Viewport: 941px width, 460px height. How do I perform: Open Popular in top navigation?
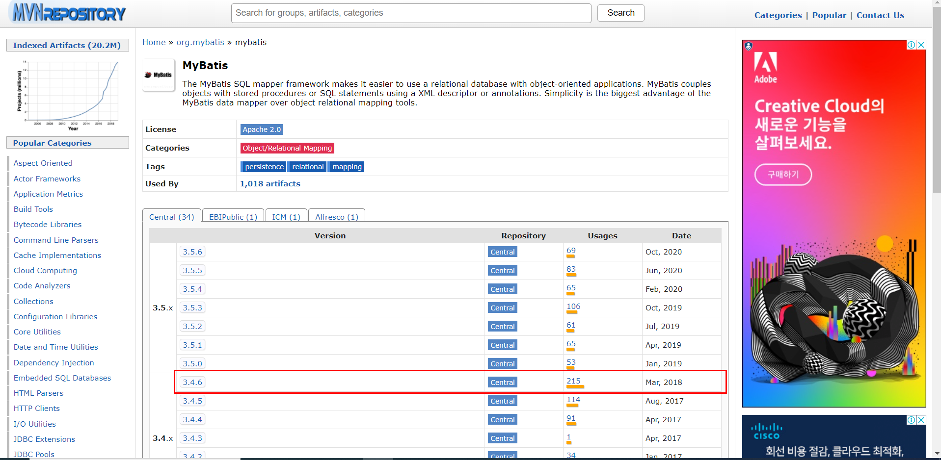(829, 15)
